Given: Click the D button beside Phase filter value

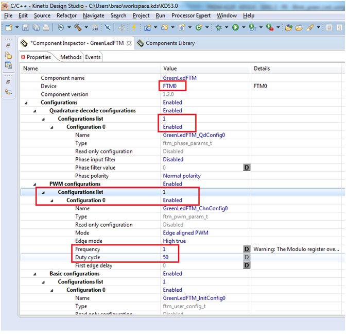Looking at the screenshot, I should pos(247,168).
